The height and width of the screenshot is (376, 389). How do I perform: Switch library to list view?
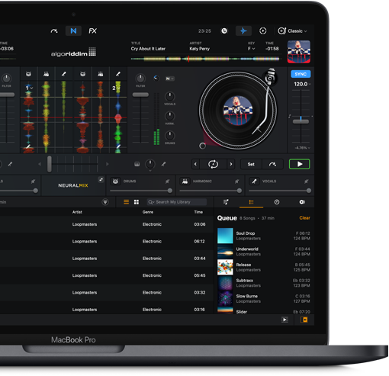click(x=126, y=202)
